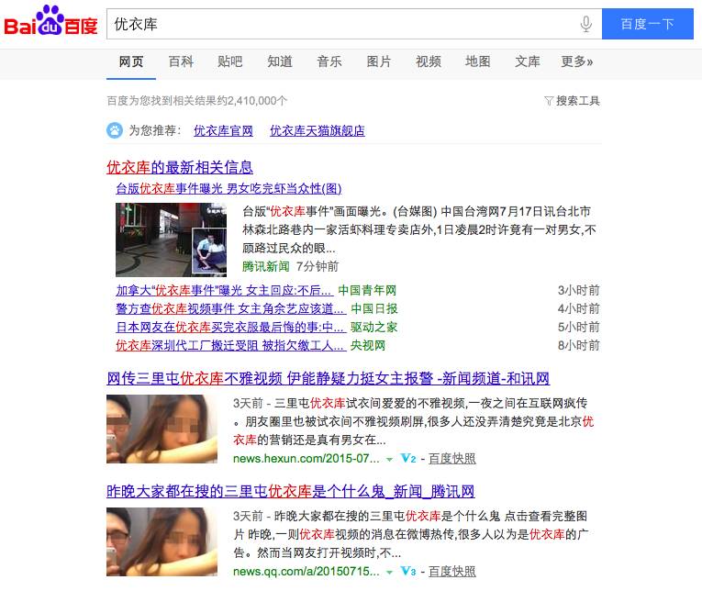Open news.hexun.com/2015-07 URL
The width and height of the screenshot is (702, 591).
(306, 459)
